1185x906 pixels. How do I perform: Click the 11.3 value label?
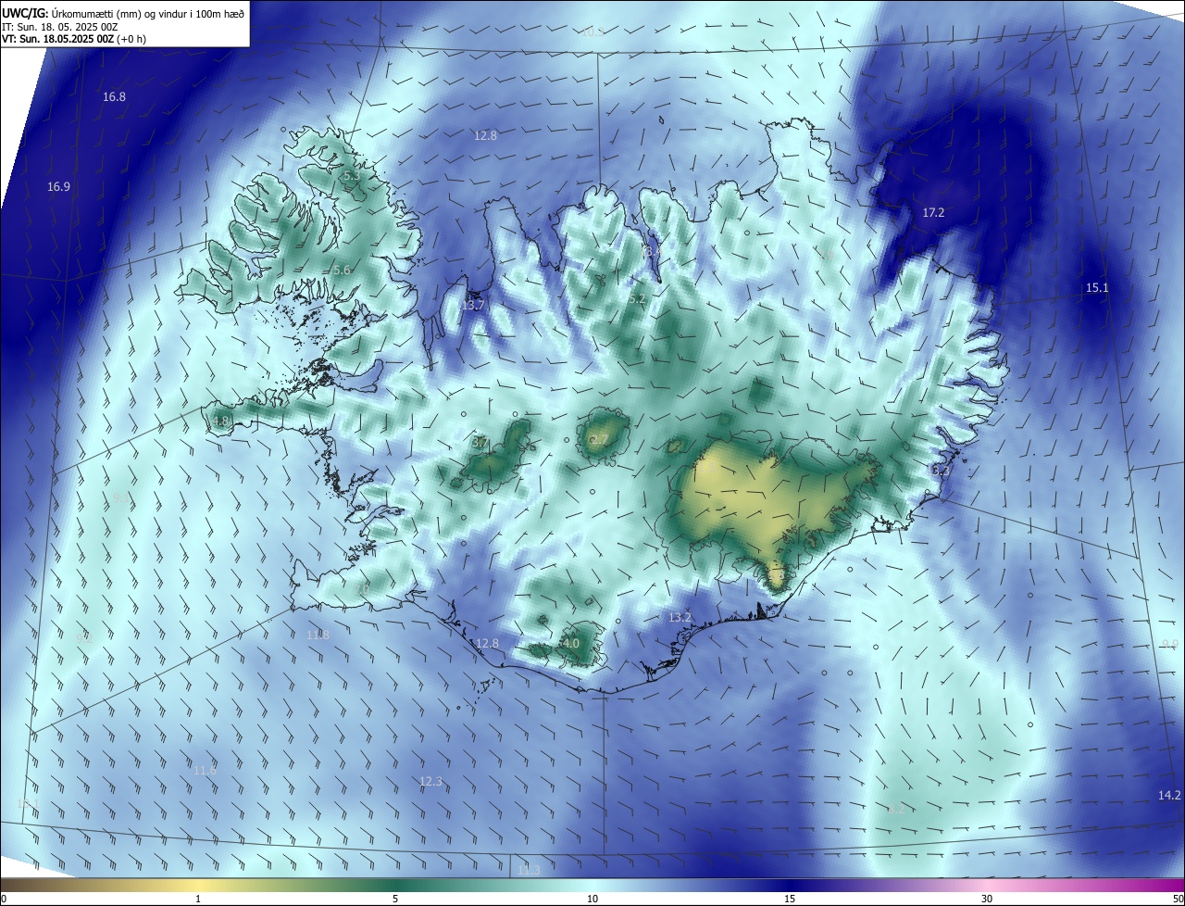point(529,870)
